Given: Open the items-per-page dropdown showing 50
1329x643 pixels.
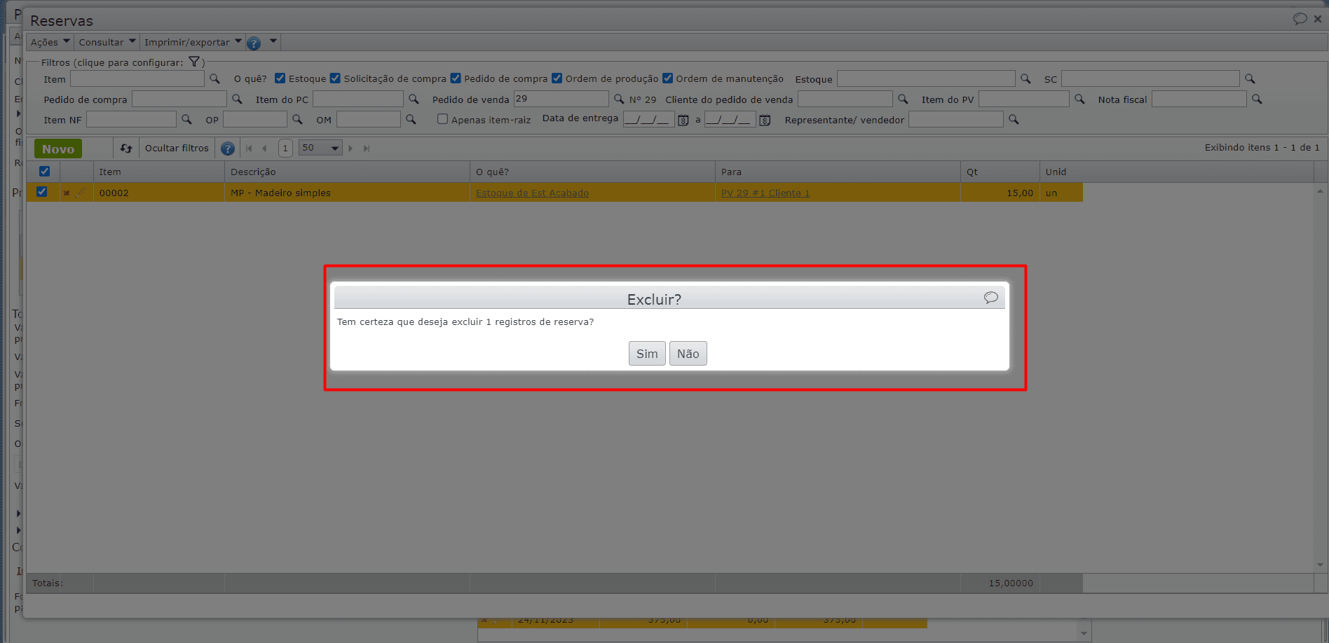Looking at the screenshot, I should point(320,148).
